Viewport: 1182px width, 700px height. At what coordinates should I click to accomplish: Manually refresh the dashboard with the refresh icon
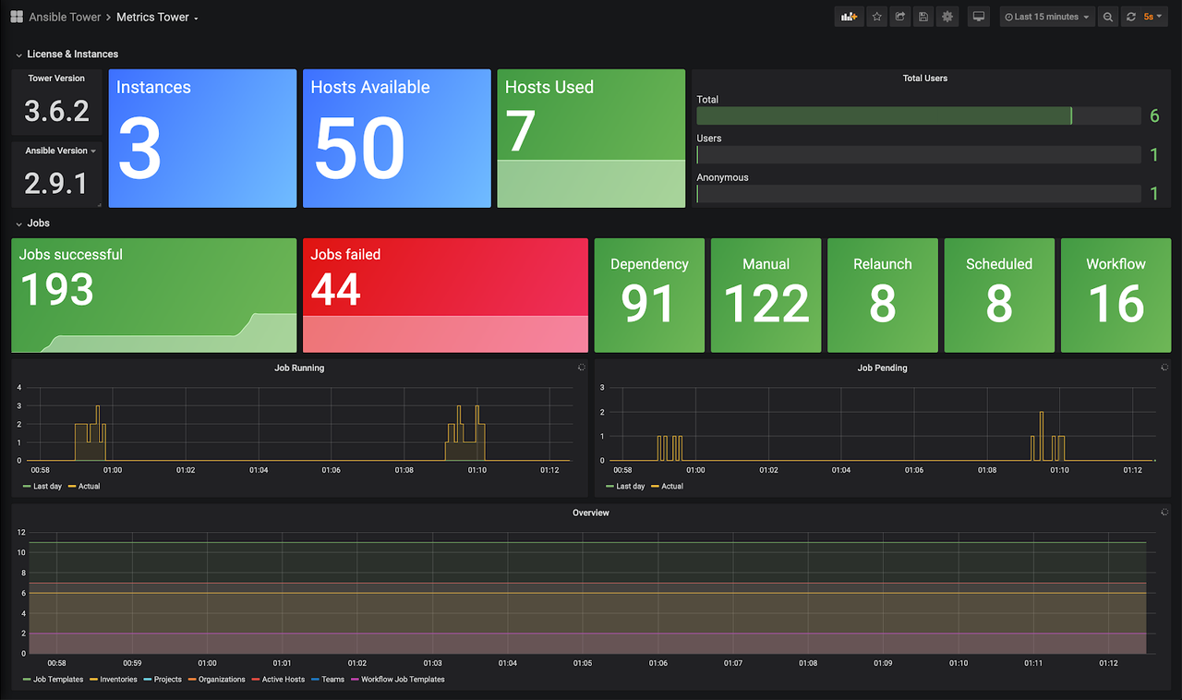click(x=1131, y=16)
